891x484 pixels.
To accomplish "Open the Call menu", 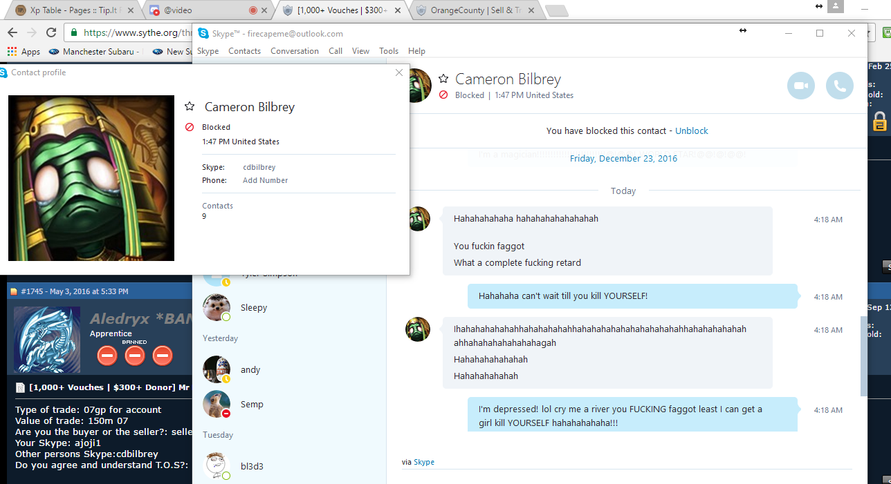I will click(336, 51).
